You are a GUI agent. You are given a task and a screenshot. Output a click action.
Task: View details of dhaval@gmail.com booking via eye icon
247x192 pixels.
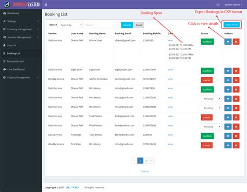point(228,42)
